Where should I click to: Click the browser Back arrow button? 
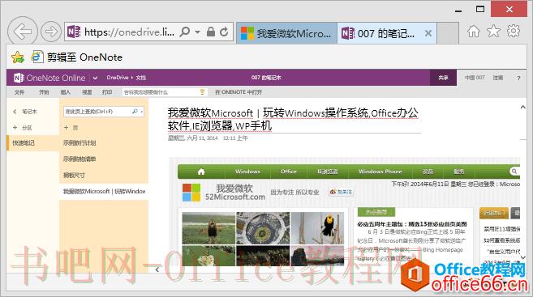(23, 32)
